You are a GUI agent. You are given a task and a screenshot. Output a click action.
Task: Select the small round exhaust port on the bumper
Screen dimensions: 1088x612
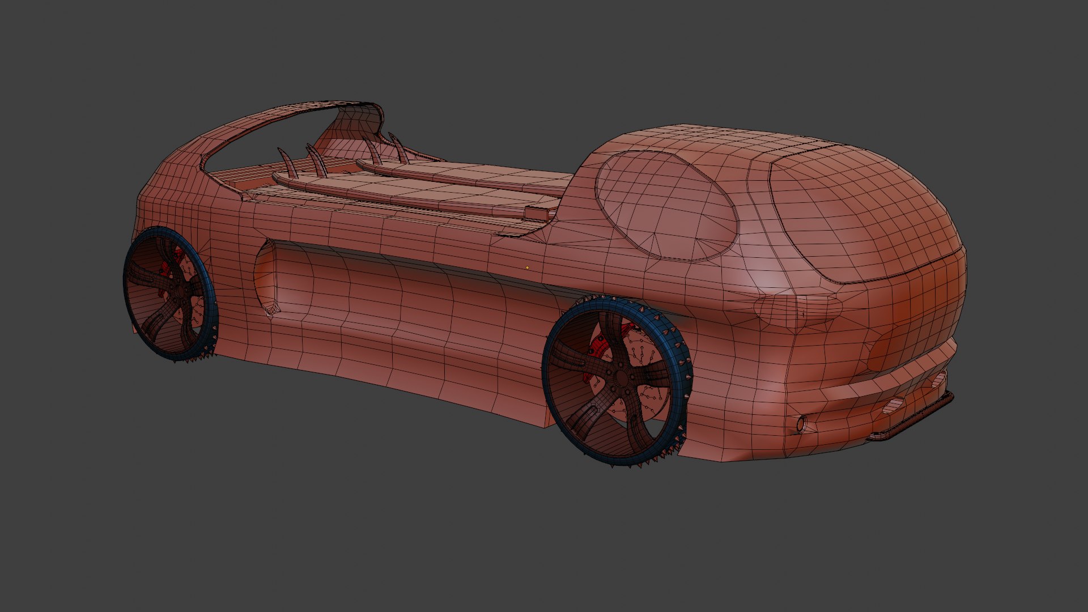[x=801, y=424]
